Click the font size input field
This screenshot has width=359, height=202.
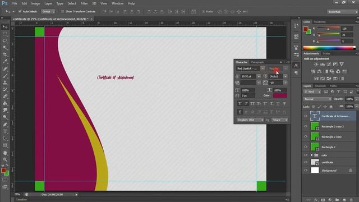[x=248, y=76]
